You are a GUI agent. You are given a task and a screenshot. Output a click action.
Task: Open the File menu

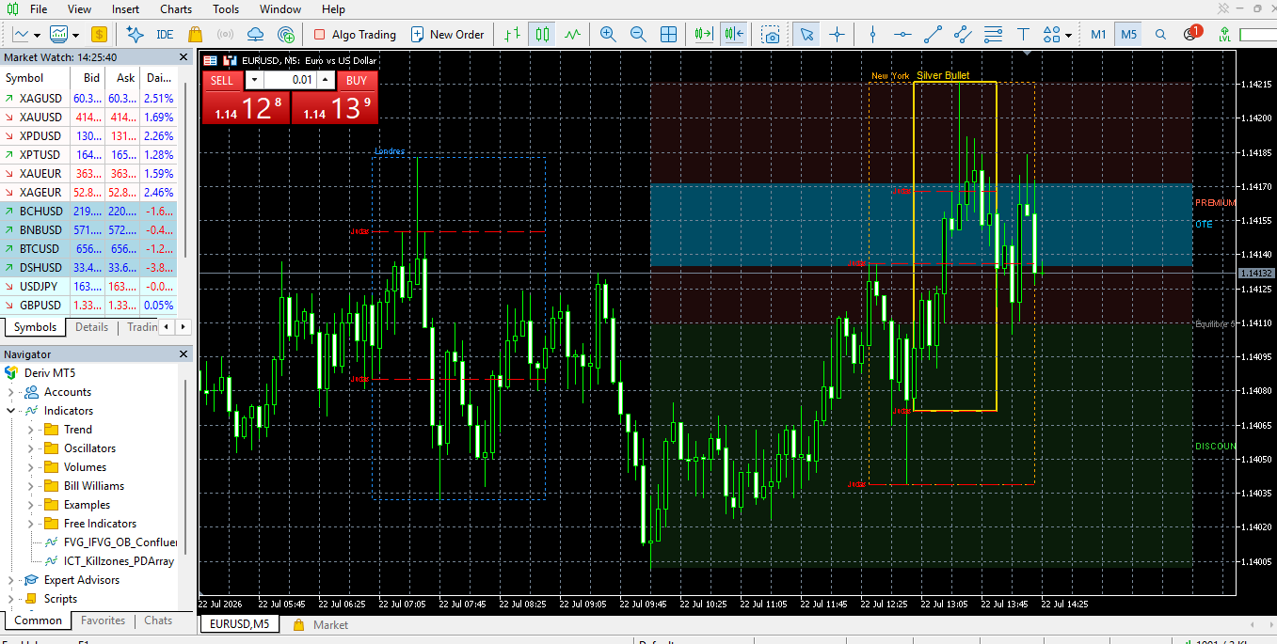pos(39,9)
